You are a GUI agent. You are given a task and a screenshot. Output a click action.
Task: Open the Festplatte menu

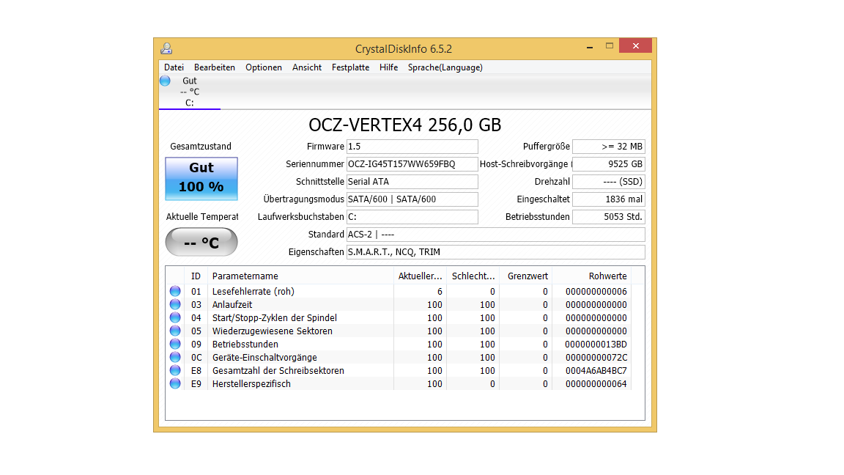[x=350, y=67]
